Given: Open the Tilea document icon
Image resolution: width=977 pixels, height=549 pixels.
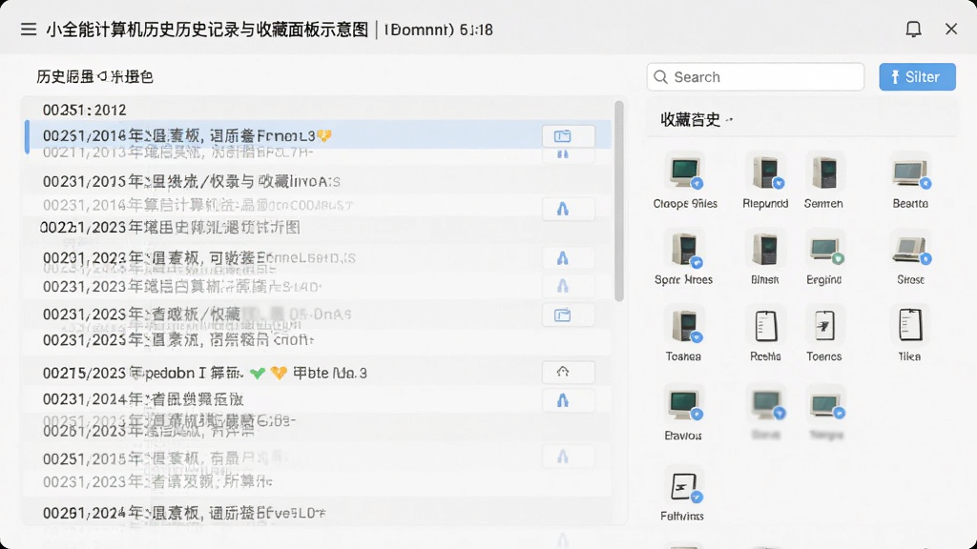Looking at the screenshot, I should tap(909, 325).
